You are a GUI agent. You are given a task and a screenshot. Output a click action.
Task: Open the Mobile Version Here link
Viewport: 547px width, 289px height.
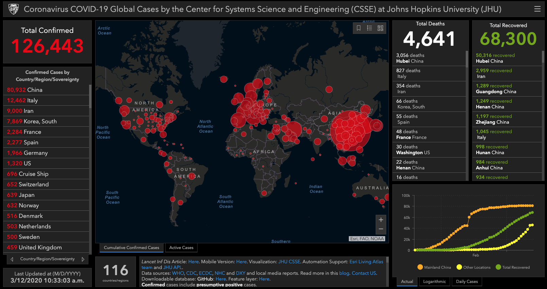(x=241, y=262)
